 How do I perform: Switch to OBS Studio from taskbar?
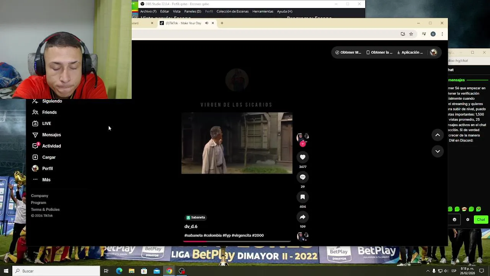182,271
